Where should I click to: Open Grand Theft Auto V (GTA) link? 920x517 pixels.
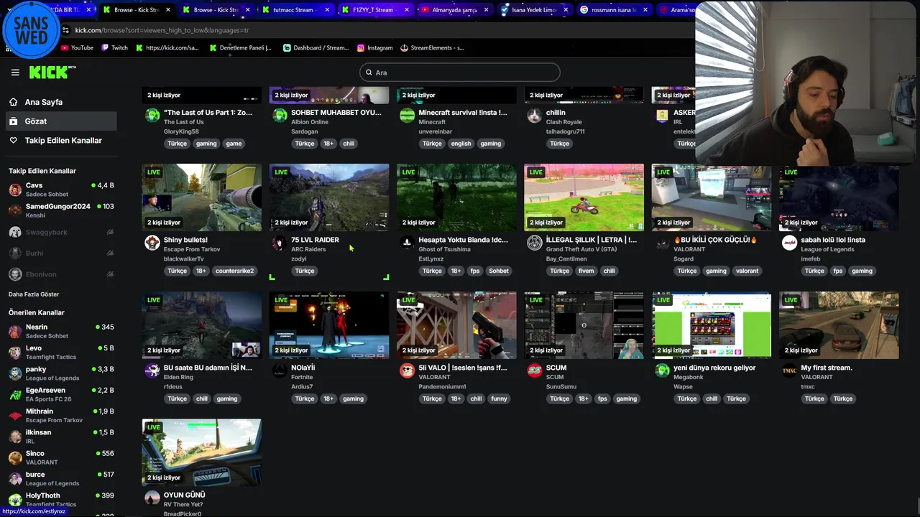581,249
